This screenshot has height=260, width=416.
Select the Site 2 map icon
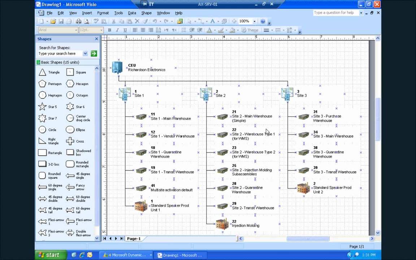(206, 94)
